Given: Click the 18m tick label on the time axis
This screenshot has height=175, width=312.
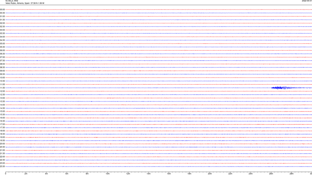Looking at the screenshot, I should [189, 174].
